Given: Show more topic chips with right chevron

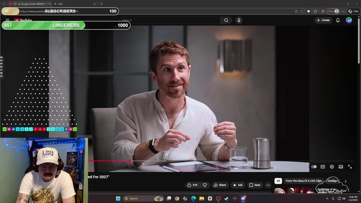Looking at the screenshot, I should coord(345,181).
